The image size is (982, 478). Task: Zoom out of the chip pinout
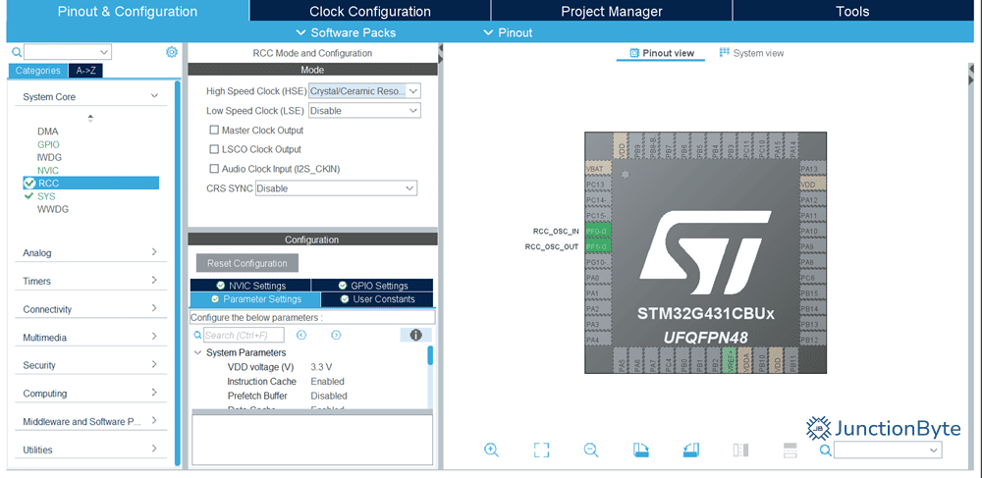[590, 450]
